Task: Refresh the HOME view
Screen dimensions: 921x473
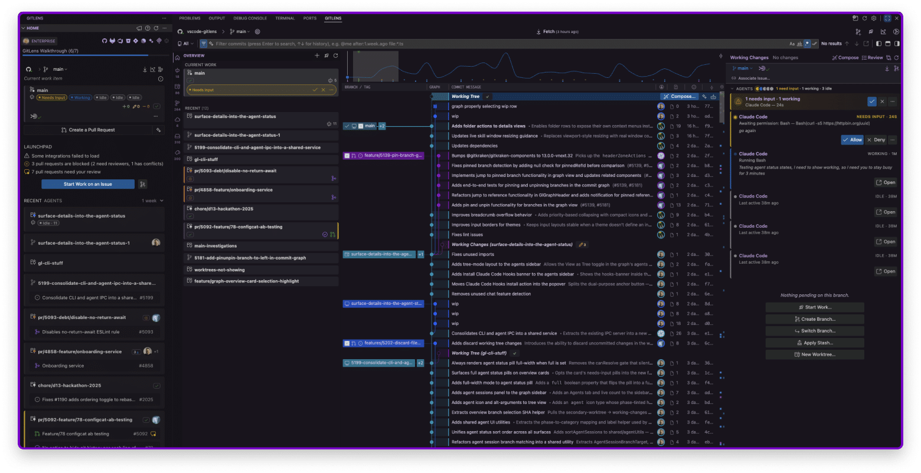Action: pyautogui.click(x=156, y=28)
